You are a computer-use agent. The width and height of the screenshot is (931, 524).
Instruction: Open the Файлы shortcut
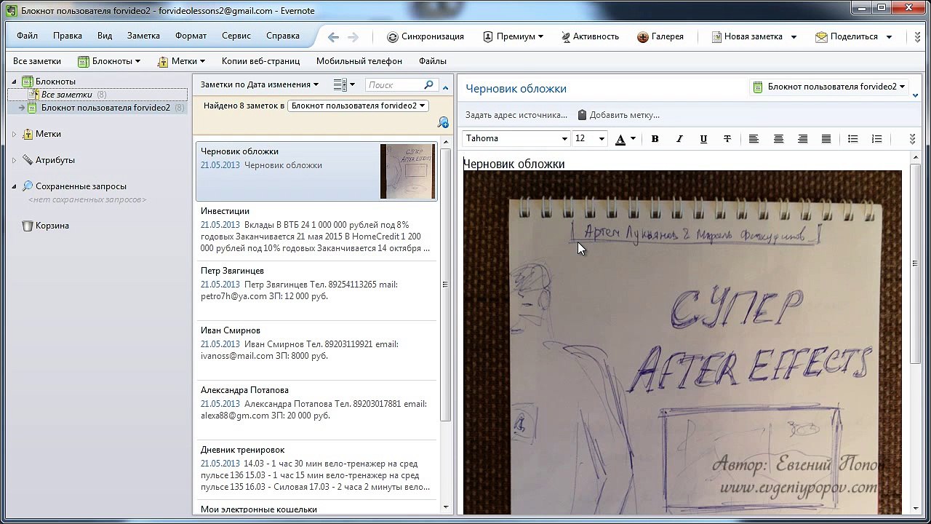(433, 61)
